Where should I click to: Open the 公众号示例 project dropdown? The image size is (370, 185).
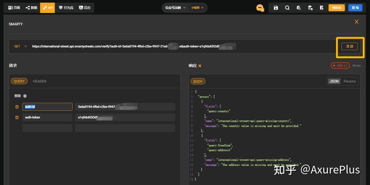pos(175,8)
